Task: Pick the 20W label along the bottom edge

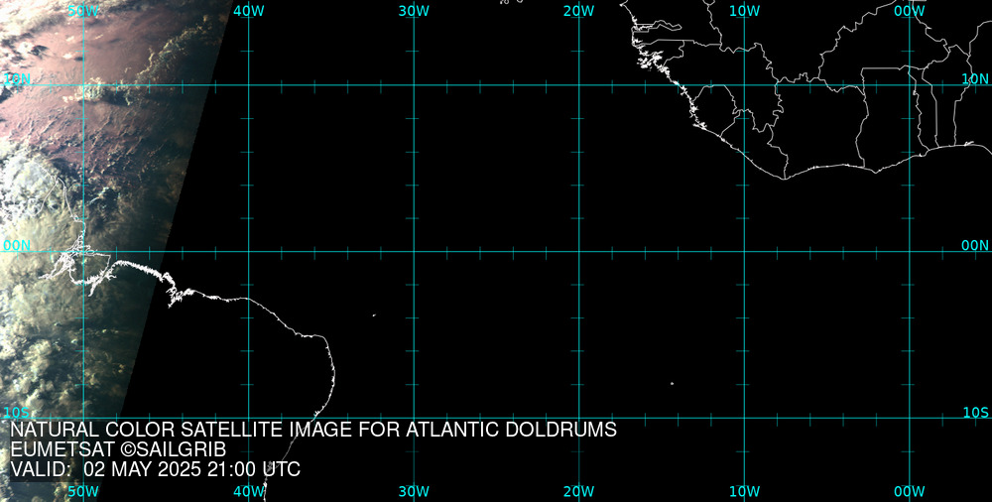Action: pyautogui.click(x=579, y=491)
